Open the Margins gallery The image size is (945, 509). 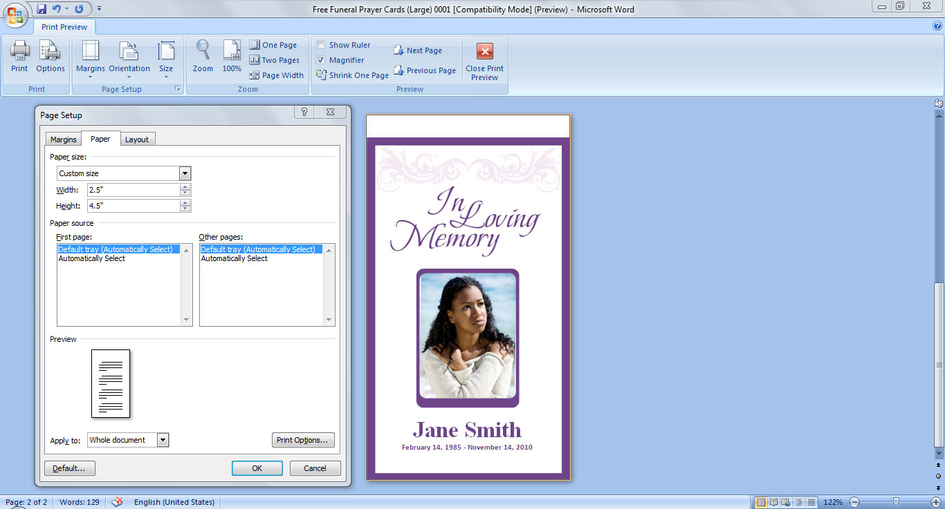pyautogui.click(x=91, y=59)
